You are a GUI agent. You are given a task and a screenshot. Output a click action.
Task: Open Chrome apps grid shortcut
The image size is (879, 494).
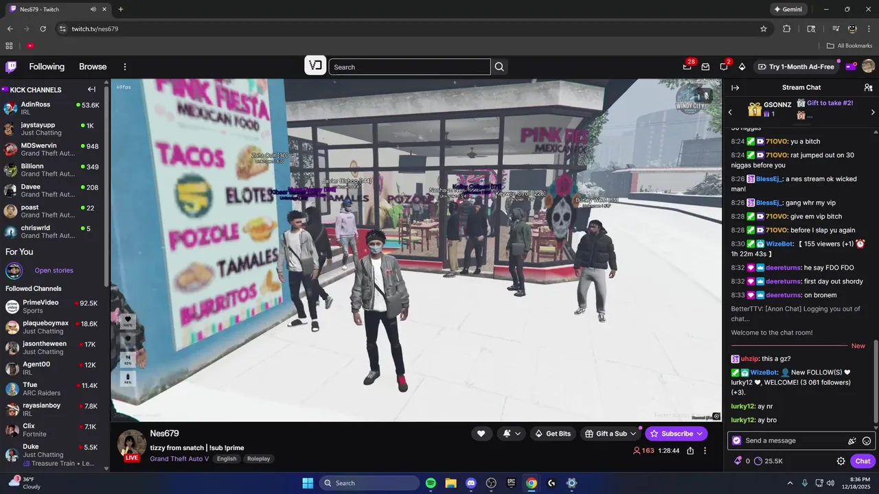9,46
